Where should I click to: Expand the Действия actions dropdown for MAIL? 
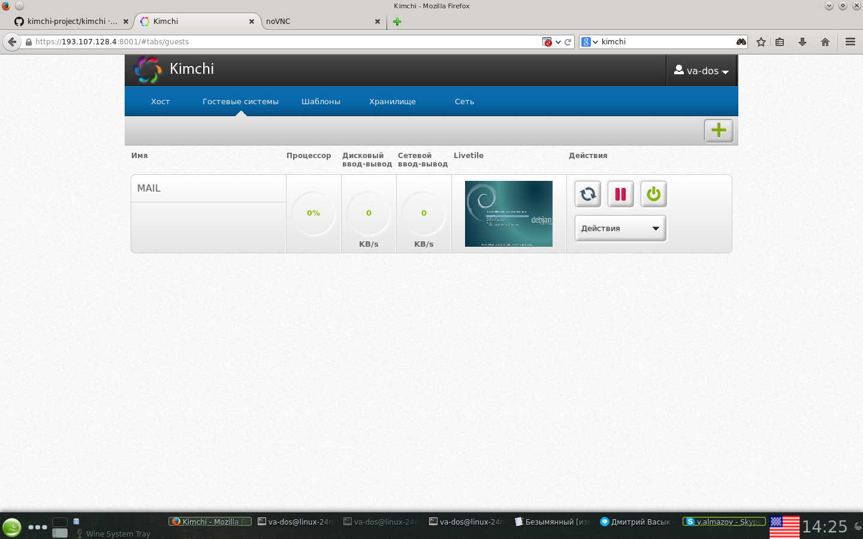[620, 228]
